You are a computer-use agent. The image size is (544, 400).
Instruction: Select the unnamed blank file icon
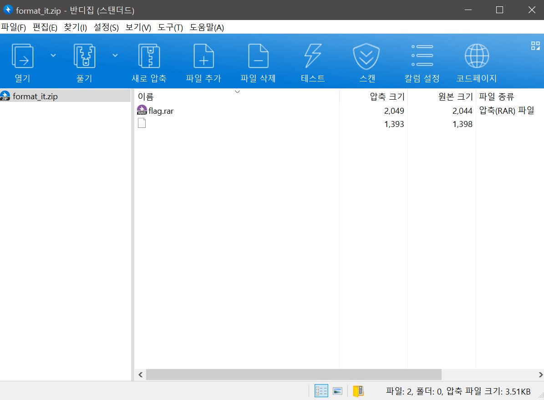click(x=142, y=123)
